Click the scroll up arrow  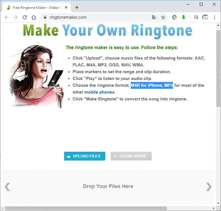coord(218,26)
